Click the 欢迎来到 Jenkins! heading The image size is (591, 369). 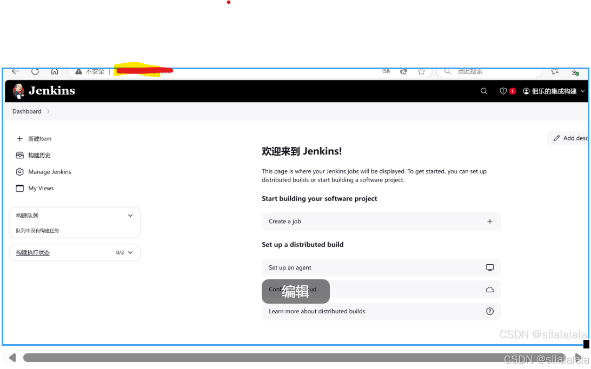302,151
